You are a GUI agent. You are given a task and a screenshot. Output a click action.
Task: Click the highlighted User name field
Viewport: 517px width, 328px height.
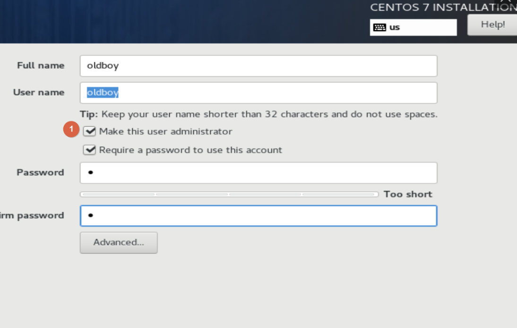[x=258, y=93]
